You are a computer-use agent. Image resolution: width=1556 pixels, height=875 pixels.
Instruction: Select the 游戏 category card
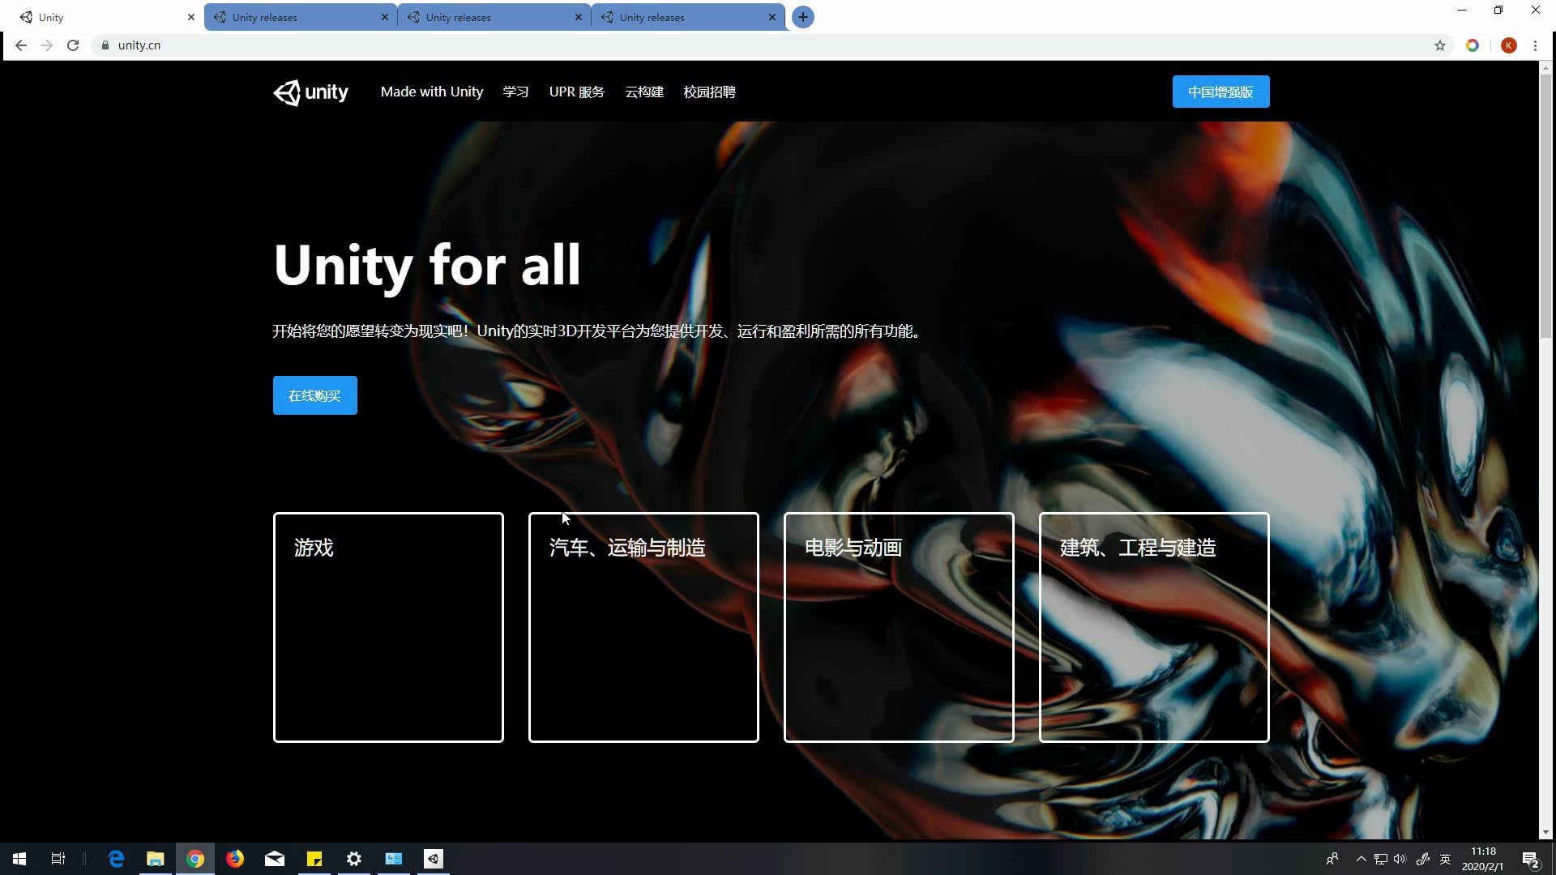(x=388, y=627)
